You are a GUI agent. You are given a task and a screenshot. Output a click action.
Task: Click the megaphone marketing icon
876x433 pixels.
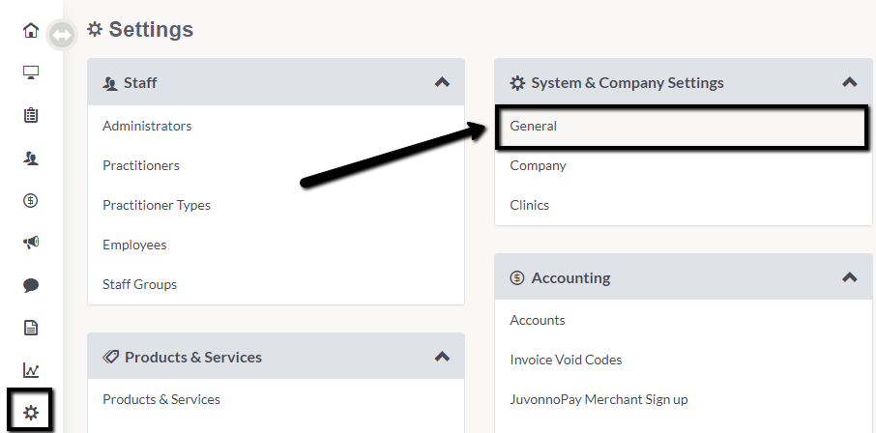pyautogui.click(x=31, y=242)
